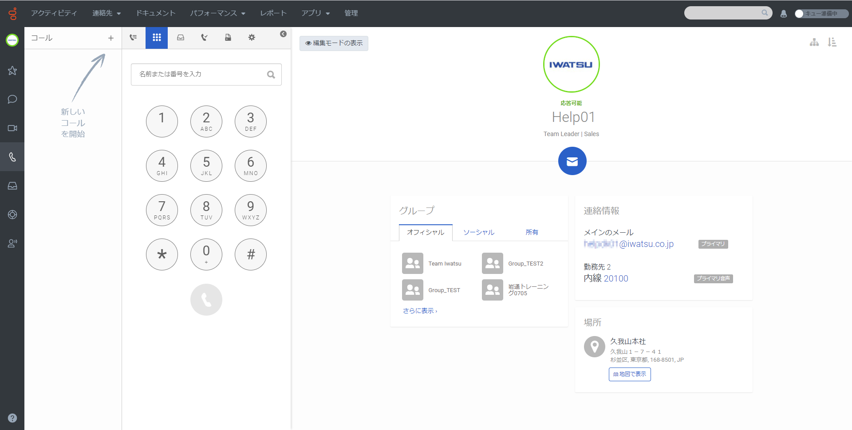Click 地図で表示 map button
852x430 pixels.
tap(630, 374)
